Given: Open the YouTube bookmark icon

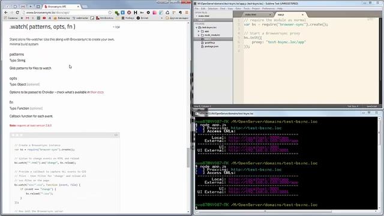Looking at the screenshot, I should (x=44, y=18).
